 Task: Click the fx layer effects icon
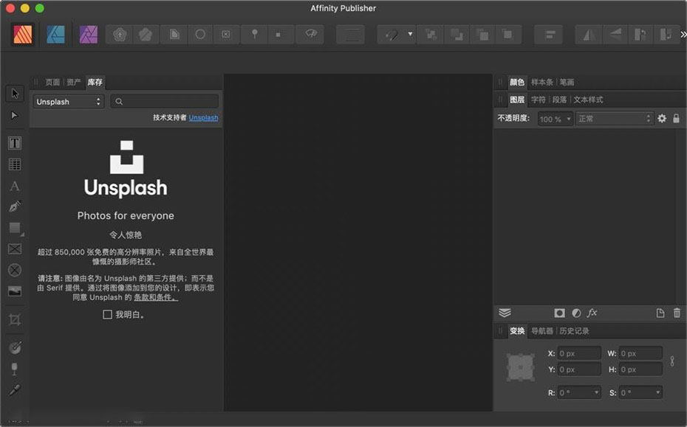pos(592,313)
